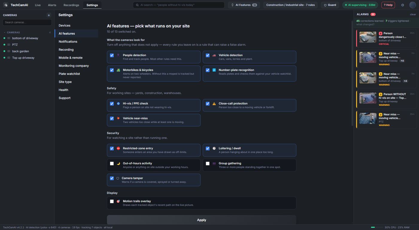Open Plate watchlist settings section
This screenshot has width=419, height=230.
click(77, 74)
